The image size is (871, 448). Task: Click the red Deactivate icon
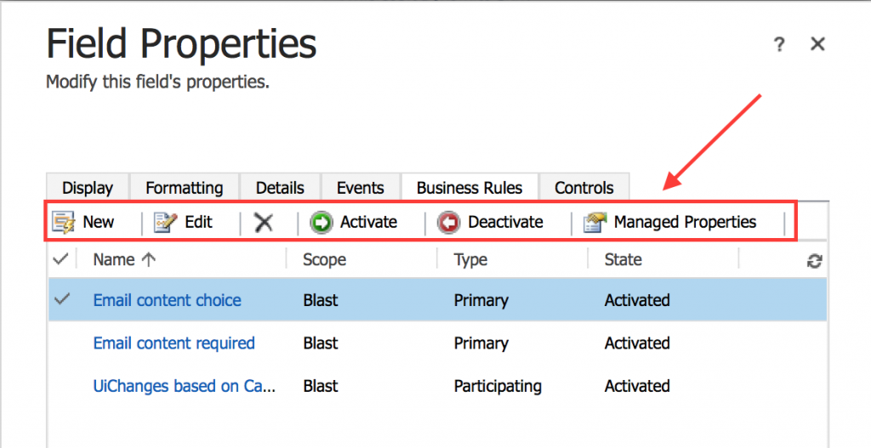[x=448, y=222]
